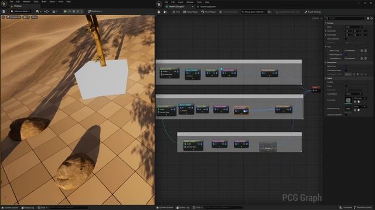
Task: Open Point Mesh asset dropdown
Action: point(360,98)
